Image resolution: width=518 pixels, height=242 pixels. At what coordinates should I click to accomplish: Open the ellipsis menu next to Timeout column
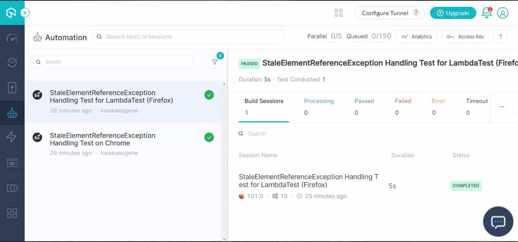tap(502, 106)
